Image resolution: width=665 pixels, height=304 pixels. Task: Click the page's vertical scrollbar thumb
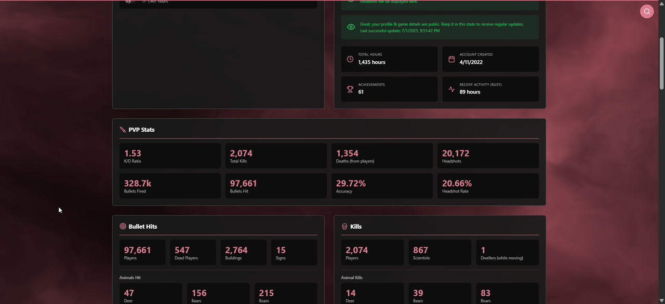pos(661,62)
